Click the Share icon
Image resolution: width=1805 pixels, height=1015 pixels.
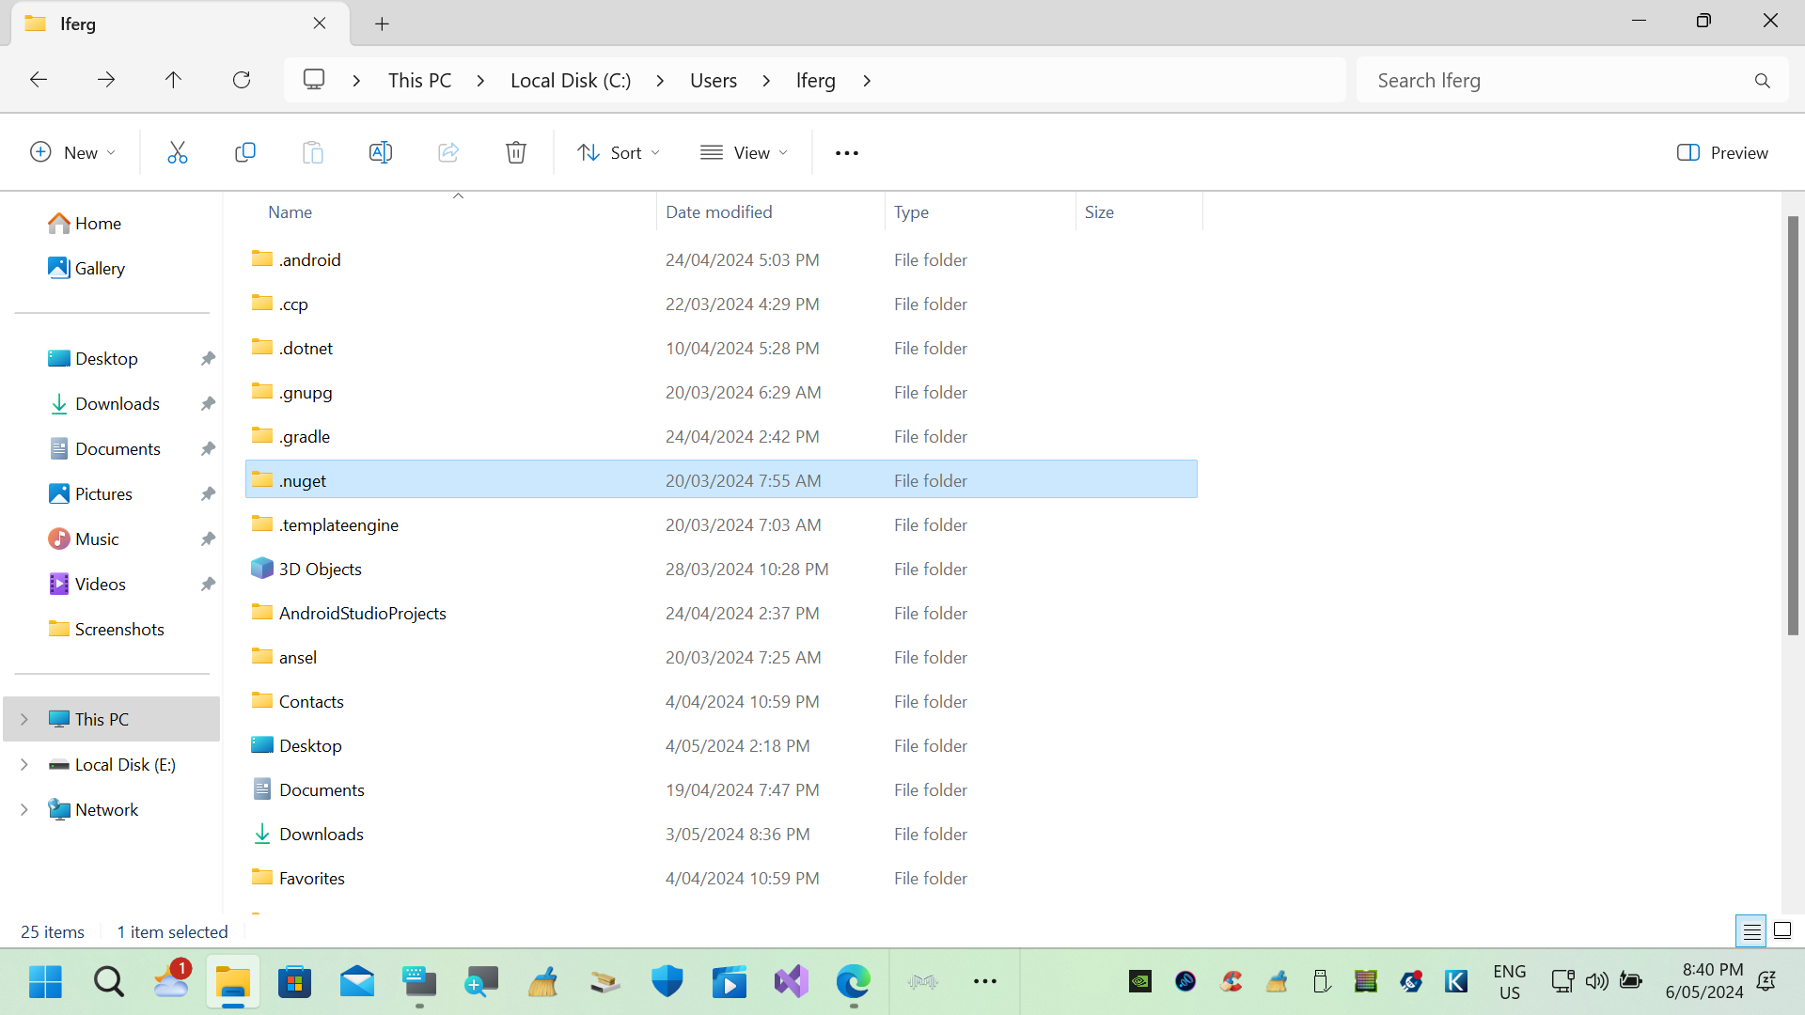(448, 151)
